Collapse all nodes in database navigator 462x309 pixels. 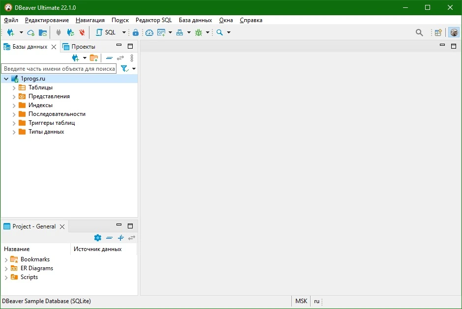109,58
